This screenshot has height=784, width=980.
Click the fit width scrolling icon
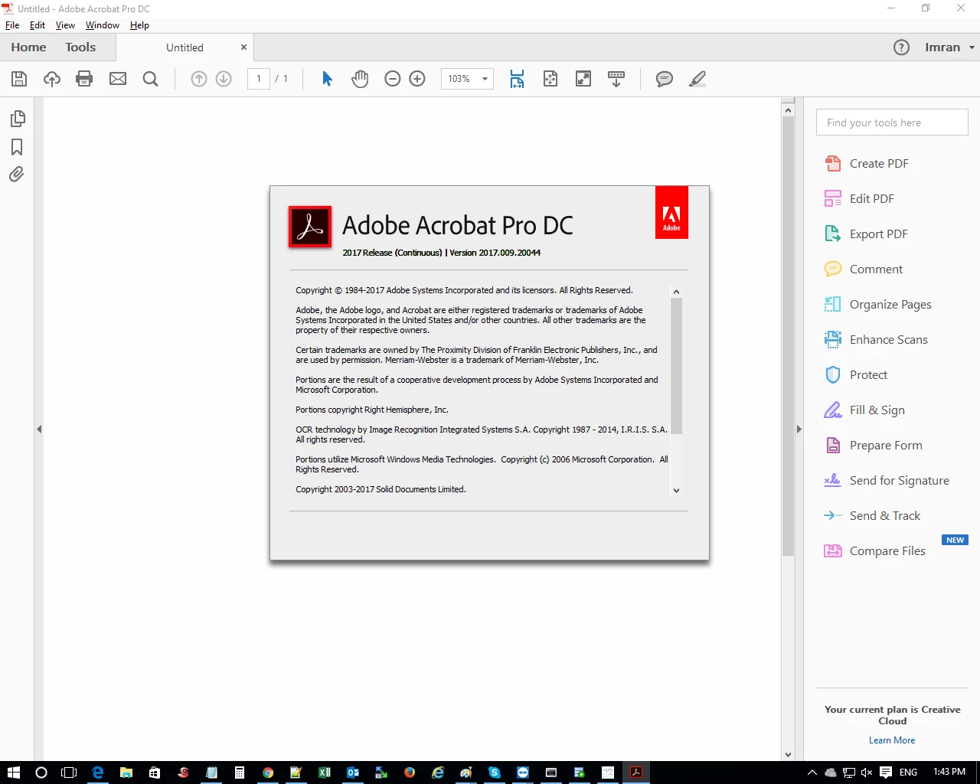pyautogui.click(x=518, y=79)
